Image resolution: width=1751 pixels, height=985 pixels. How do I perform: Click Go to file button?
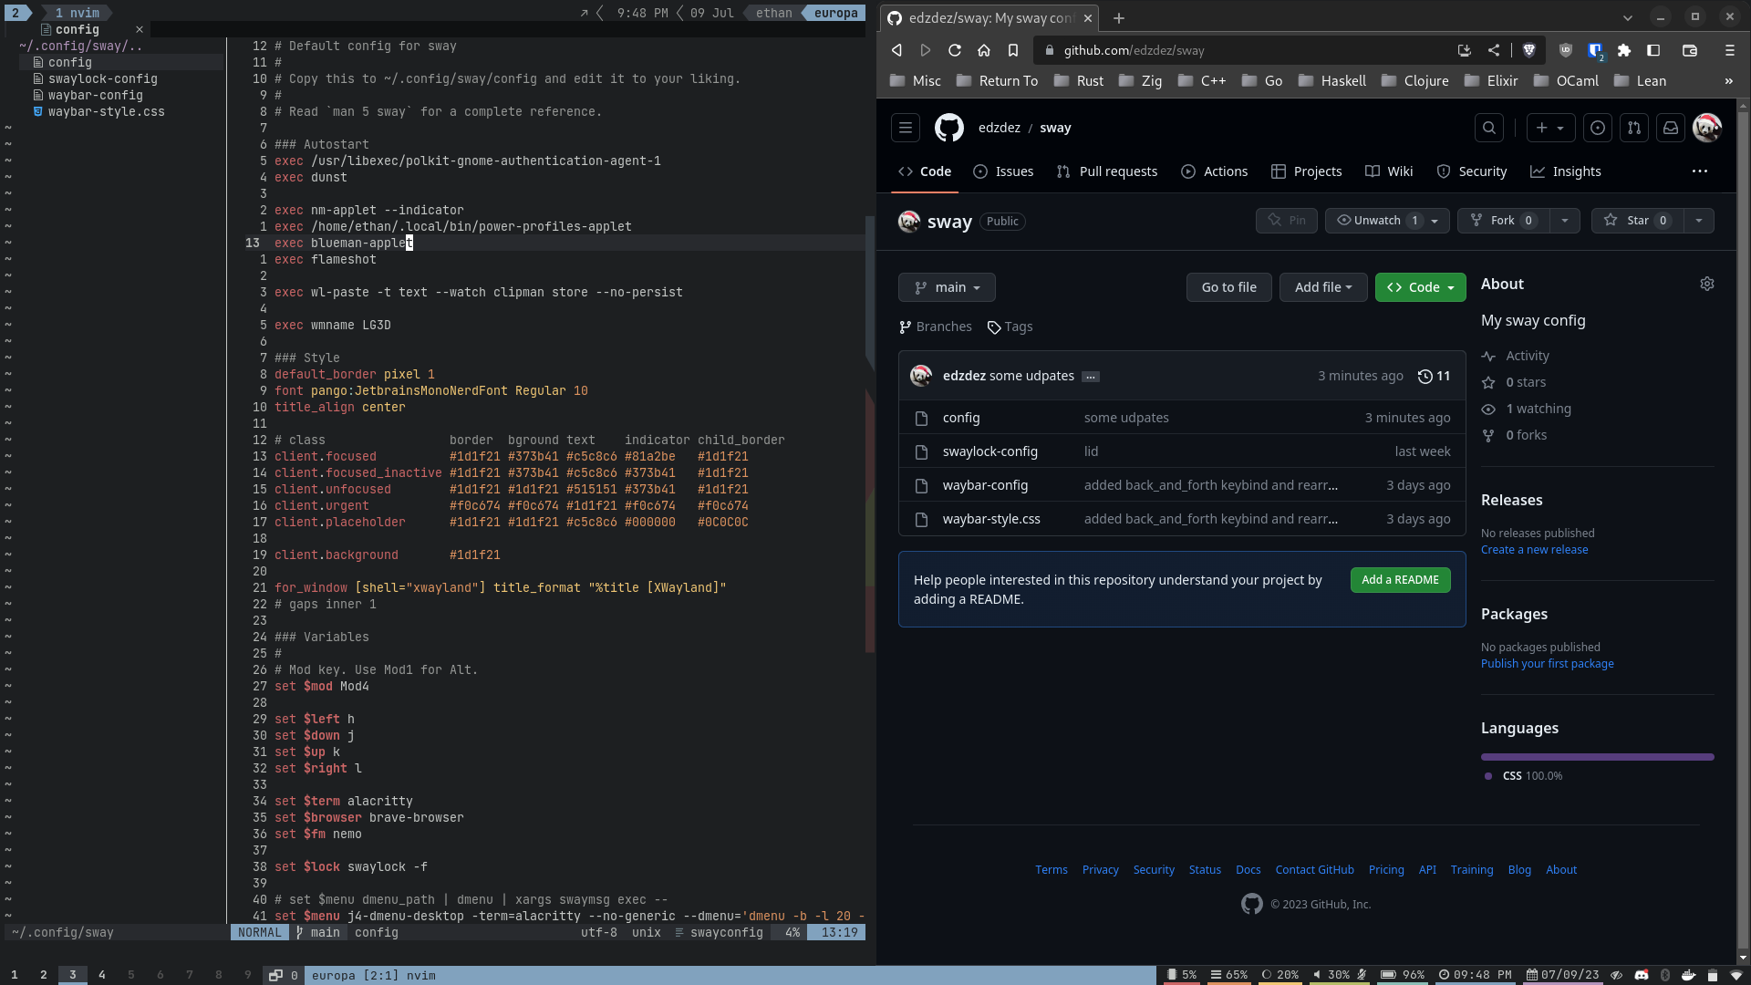pos(1229,287)
